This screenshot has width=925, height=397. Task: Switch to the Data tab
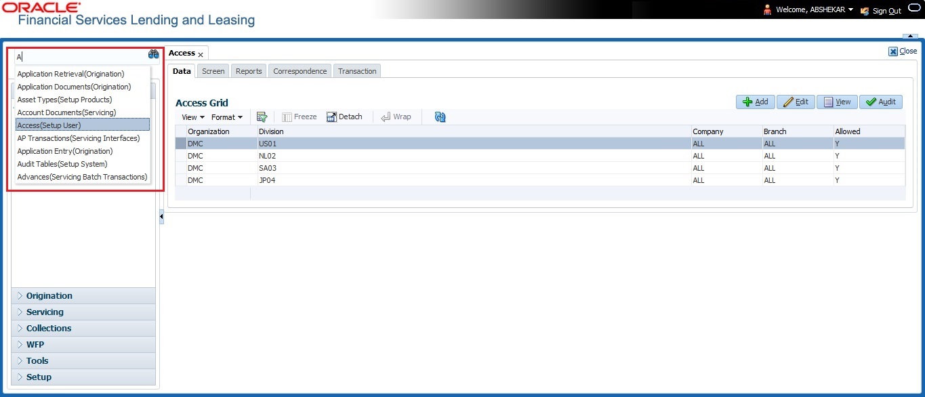pyautogui.click(x=182, y=71)
